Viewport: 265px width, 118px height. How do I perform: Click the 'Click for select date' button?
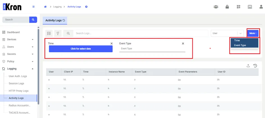coord(81,49)
